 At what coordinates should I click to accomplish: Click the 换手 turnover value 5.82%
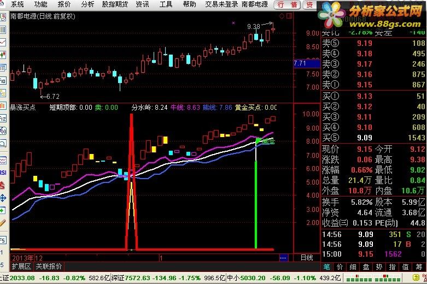pyautogui.click(x=361, y=202)
